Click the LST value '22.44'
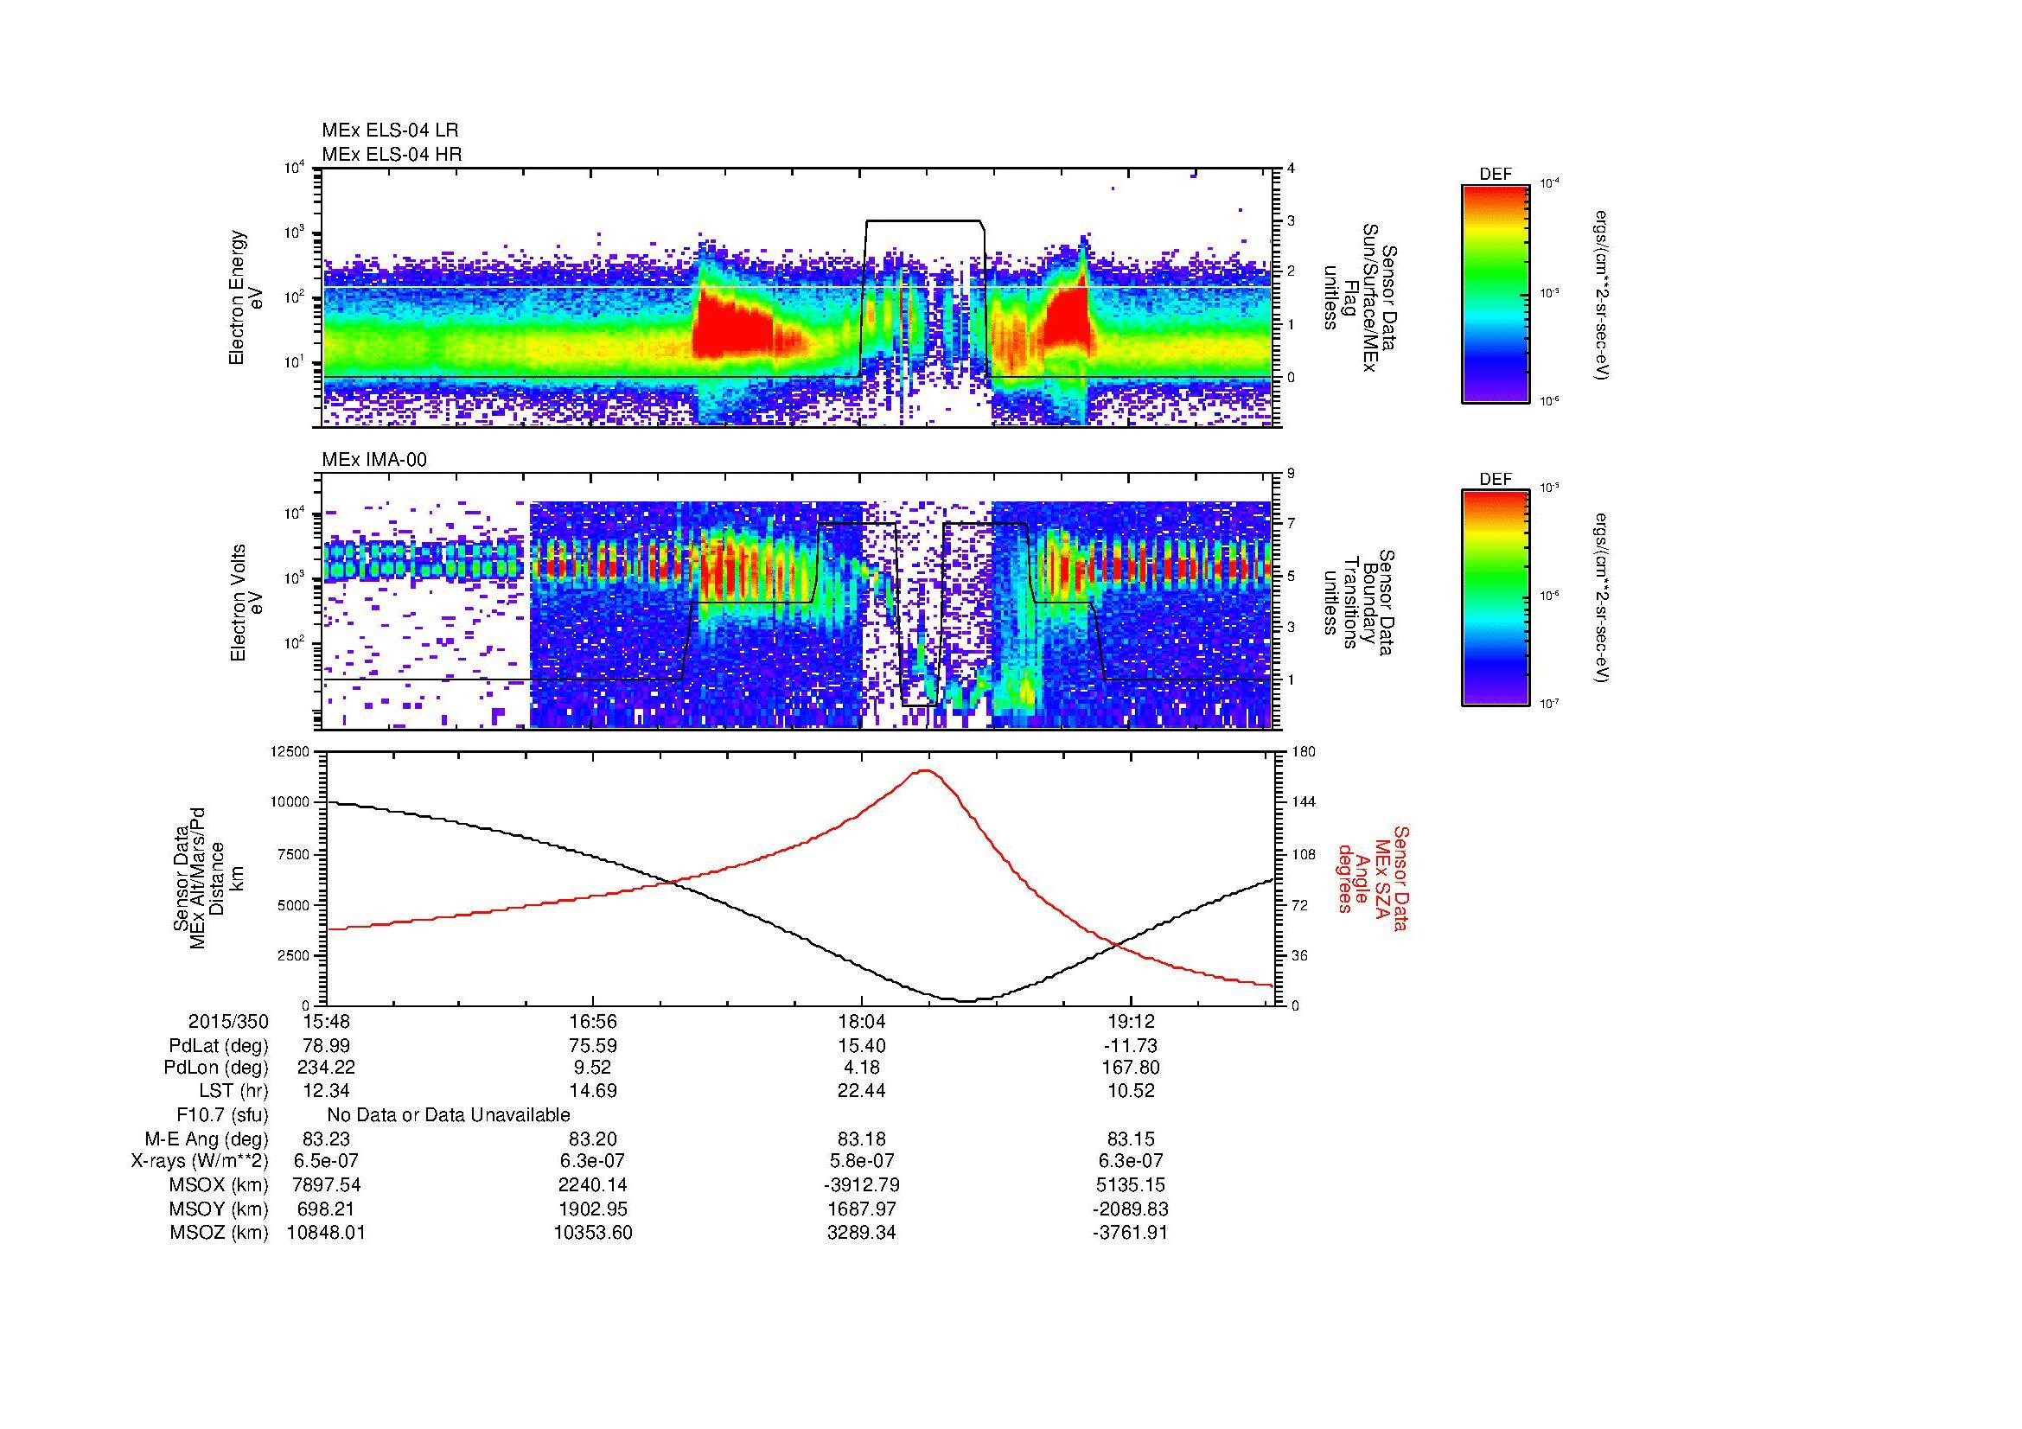Screen dimensions: 2022x1429 [861, 1091]
